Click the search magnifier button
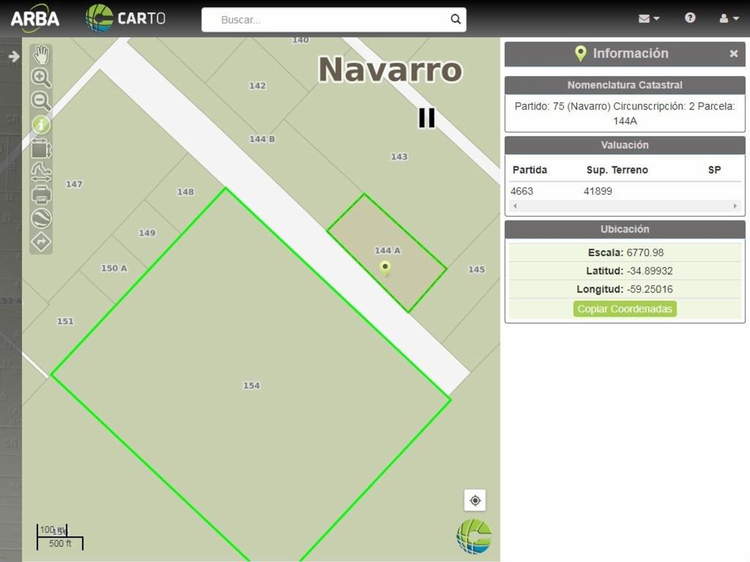Screen dimensions: 750x562 pos(456,19)
